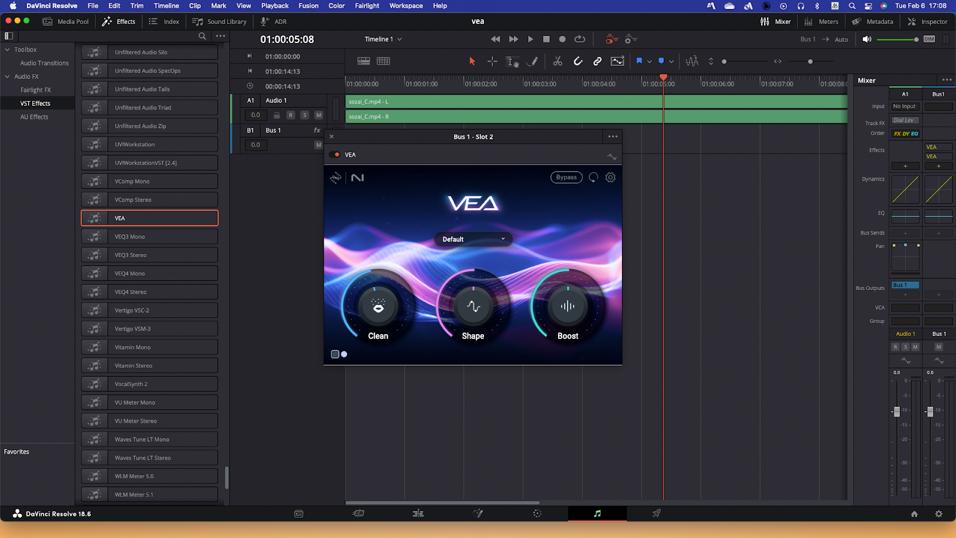Viewport: 956px width, 538px height.
Task: Toggle the VEA plugin enable switch
Action: tap(335, 154)
